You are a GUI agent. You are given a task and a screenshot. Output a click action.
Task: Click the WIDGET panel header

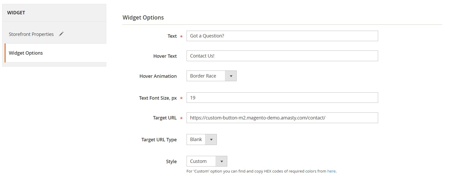point(16,13)
